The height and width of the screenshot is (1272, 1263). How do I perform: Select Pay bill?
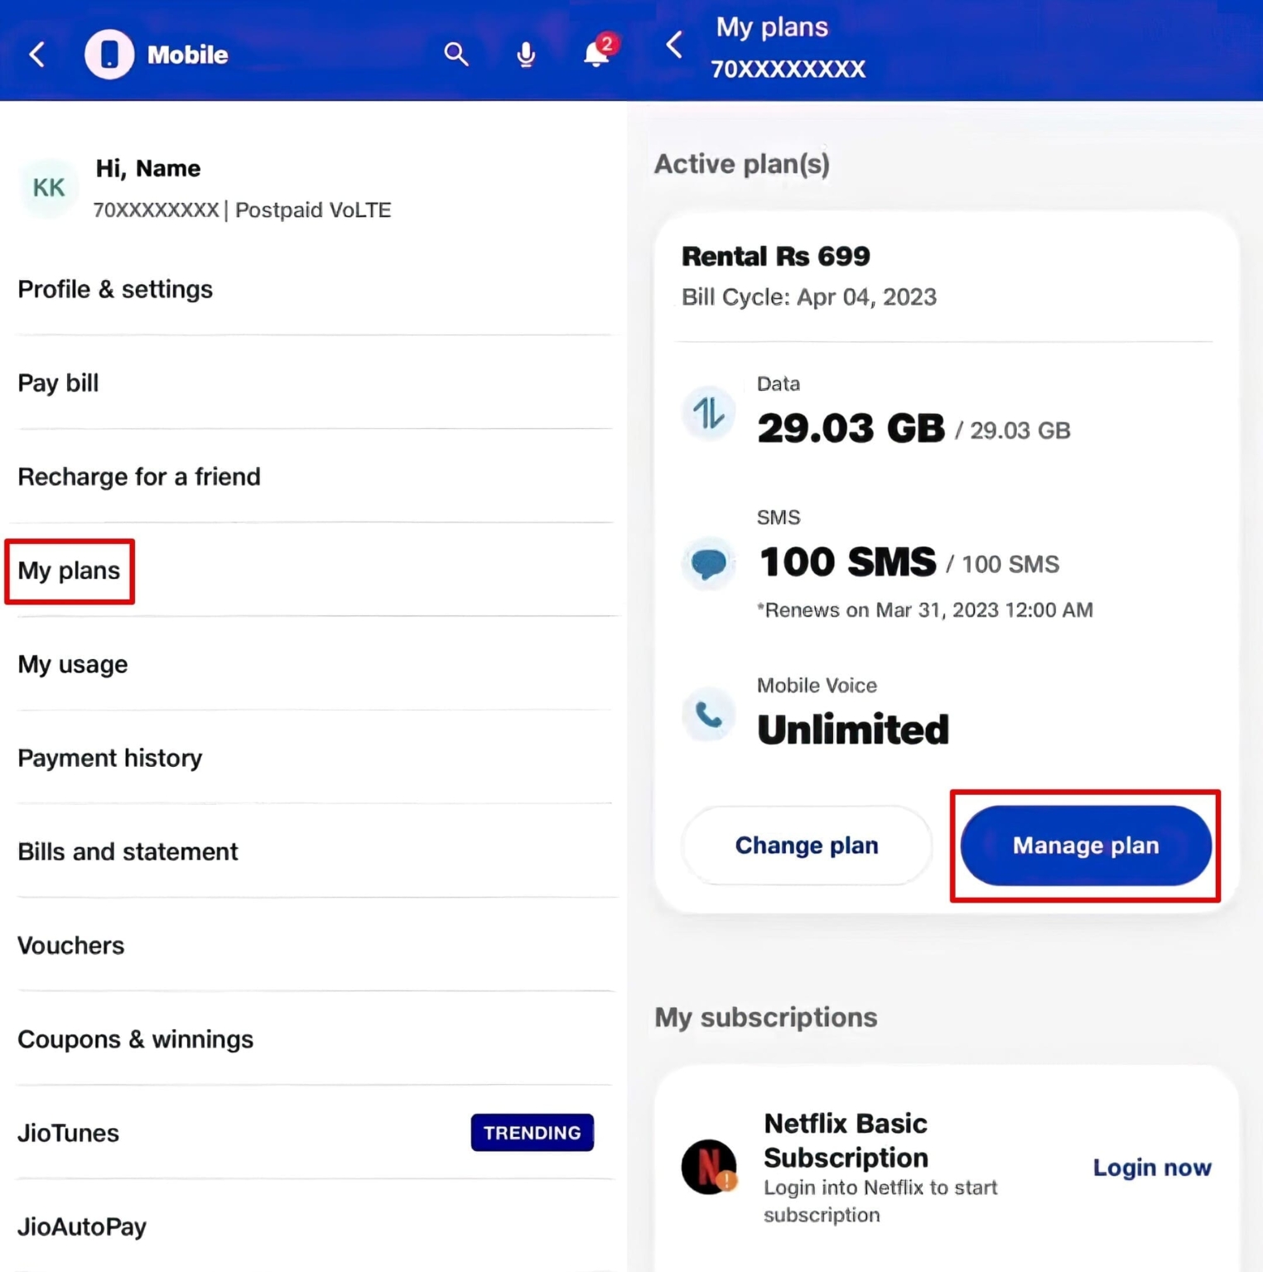click(x=57, y=382)
